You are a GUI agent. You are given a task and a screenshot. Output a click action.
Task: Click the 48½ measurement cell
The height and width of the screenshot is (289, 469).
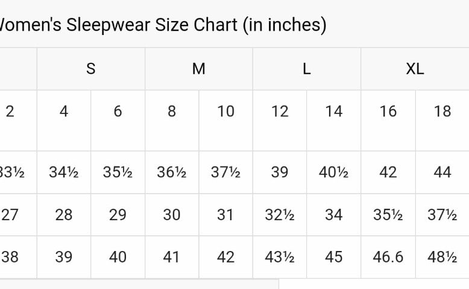(x=442, y=257)
